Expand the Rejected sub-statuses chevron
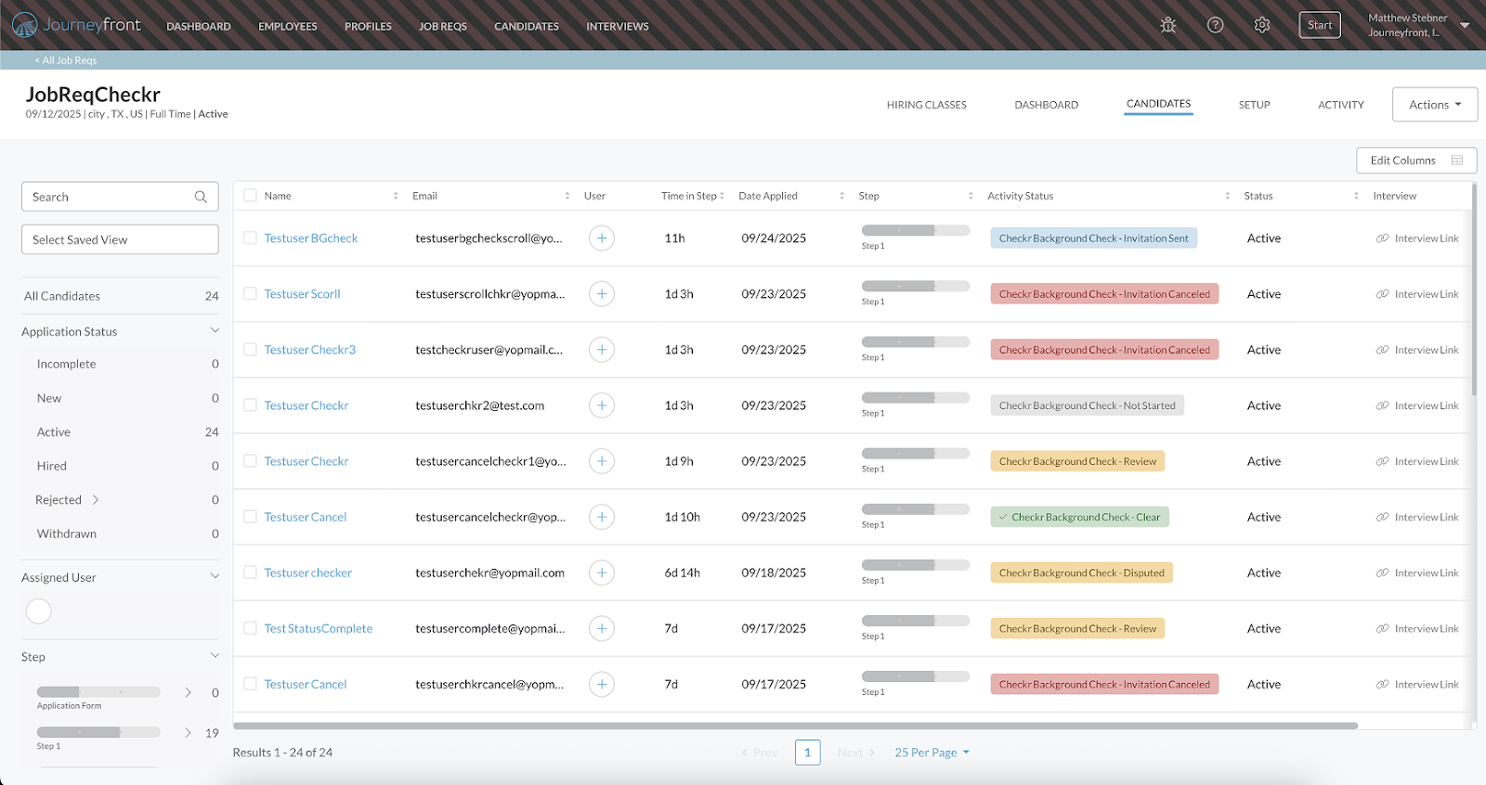 (x=96, y=500)
